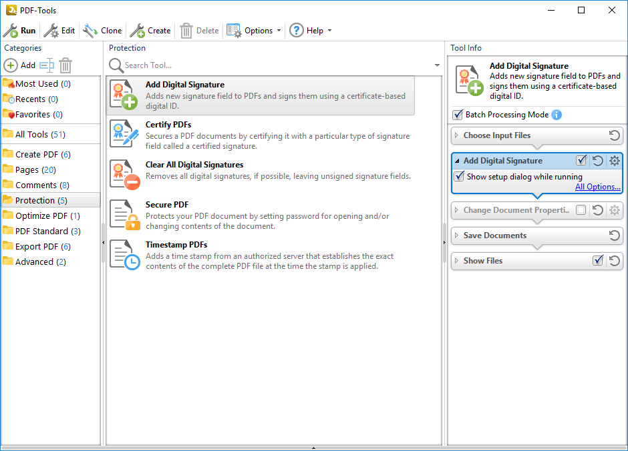Image resolution: width=628 pixels, height=451 pixels.
Task: Click the rename category icon
Action: click(46, 65)
